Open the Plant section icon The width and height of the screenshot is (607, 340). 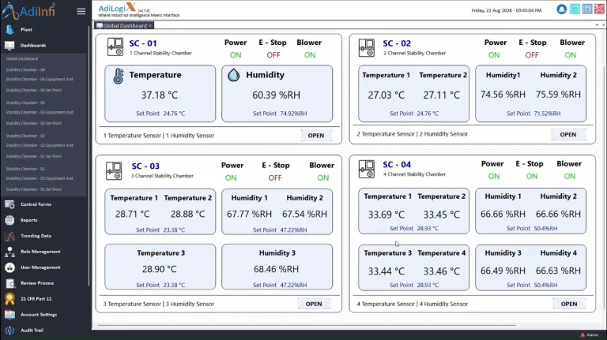pyautogui.click(x=9, y=29)
